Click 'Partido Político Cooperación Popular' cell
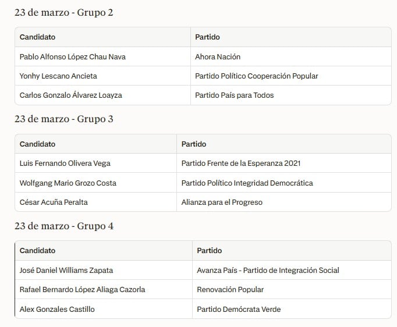The width and height of the screenshot is (397, 327). [x=291, y=76]
